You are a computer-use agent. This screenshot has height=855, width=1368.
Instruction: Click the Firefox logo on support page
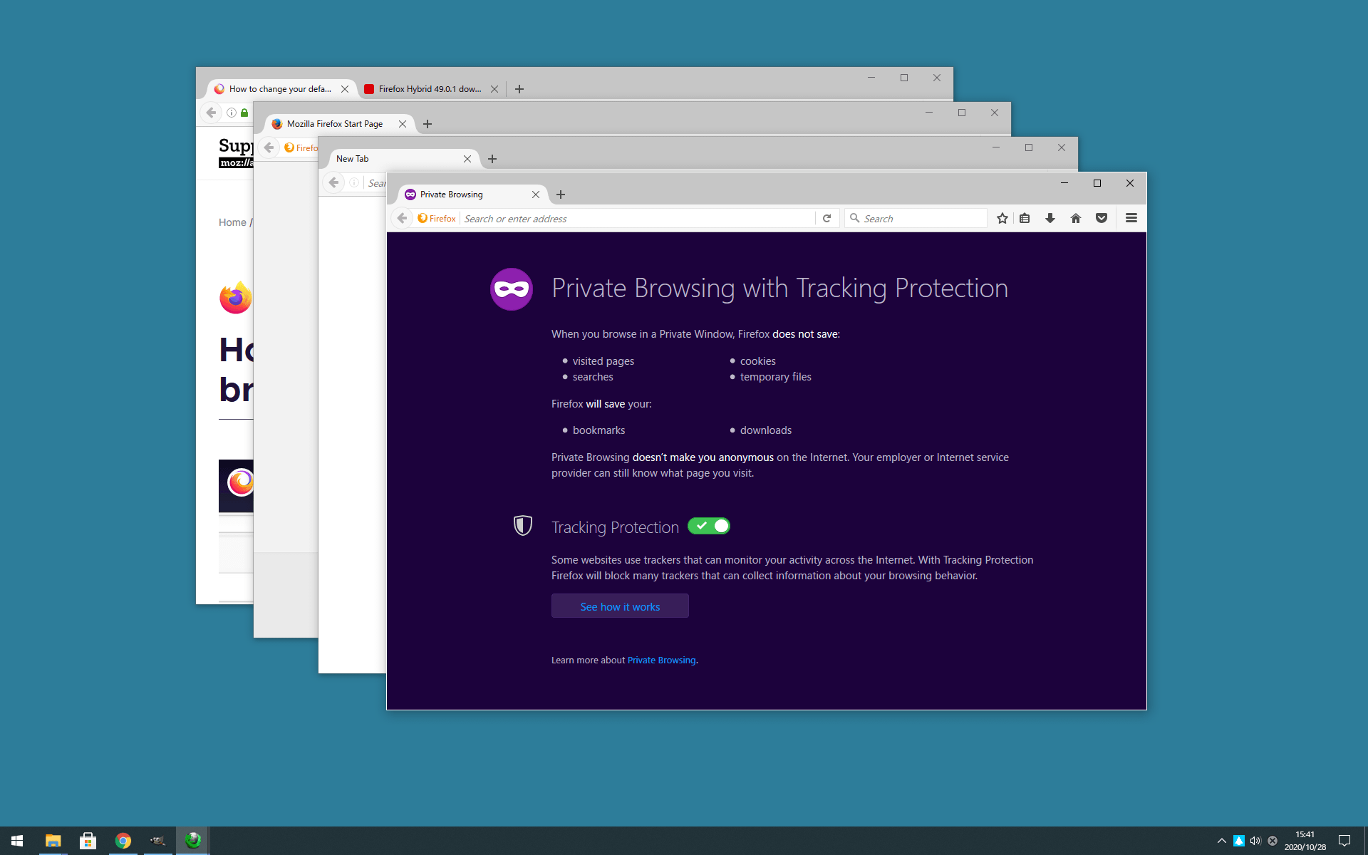tap(236, 298)
